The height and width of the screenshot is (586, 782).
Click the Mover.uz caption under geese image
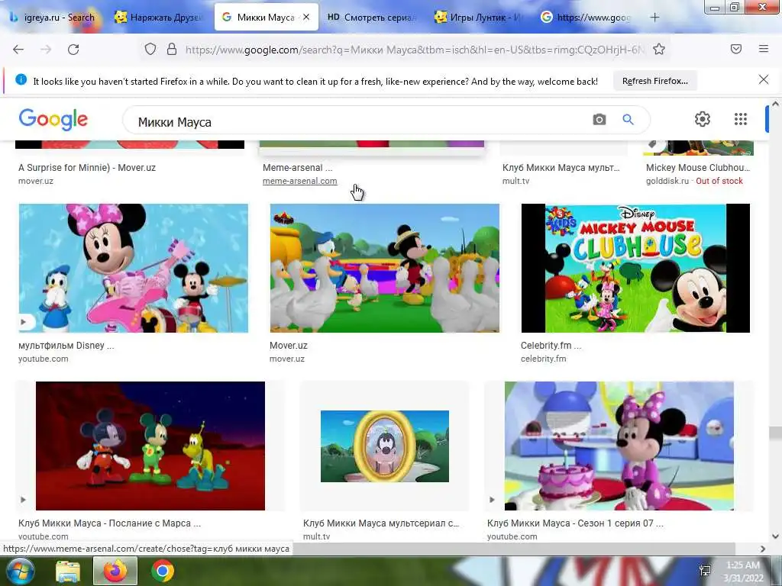tap(288, 346)
